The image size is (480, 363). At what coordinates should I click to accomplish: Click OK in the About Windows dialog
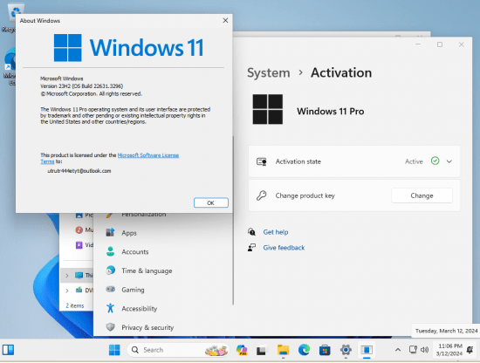210,202
